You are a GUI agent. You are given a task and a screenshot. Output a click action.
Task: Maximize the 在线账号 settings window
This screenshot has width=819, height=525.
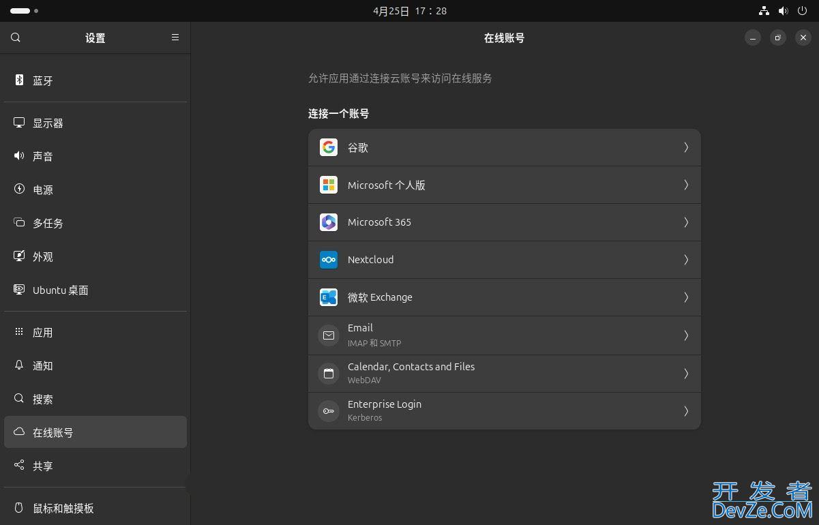pyautogui.click(x=778, y=38)
